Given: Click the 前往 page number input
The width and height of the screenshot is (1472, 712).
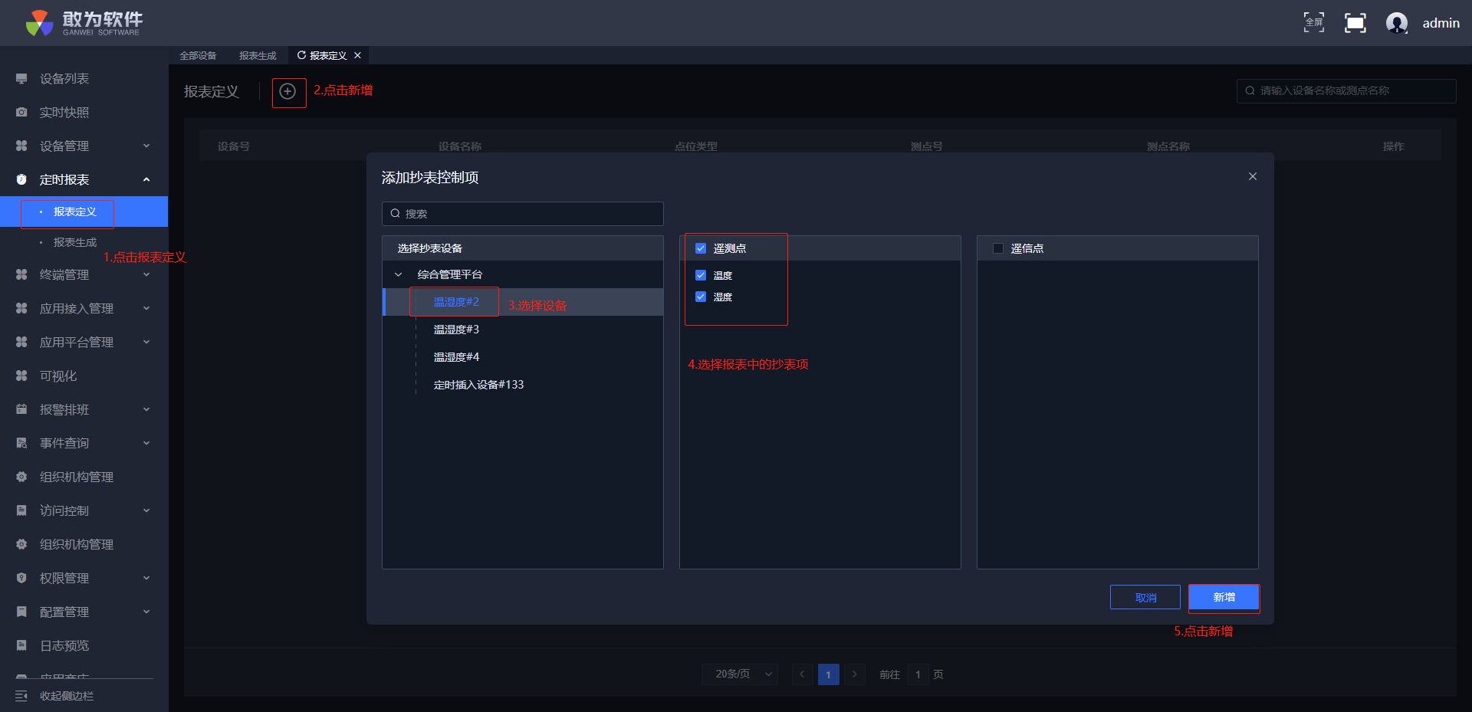Looking at the screenshot, I should (x=918, y=674).
